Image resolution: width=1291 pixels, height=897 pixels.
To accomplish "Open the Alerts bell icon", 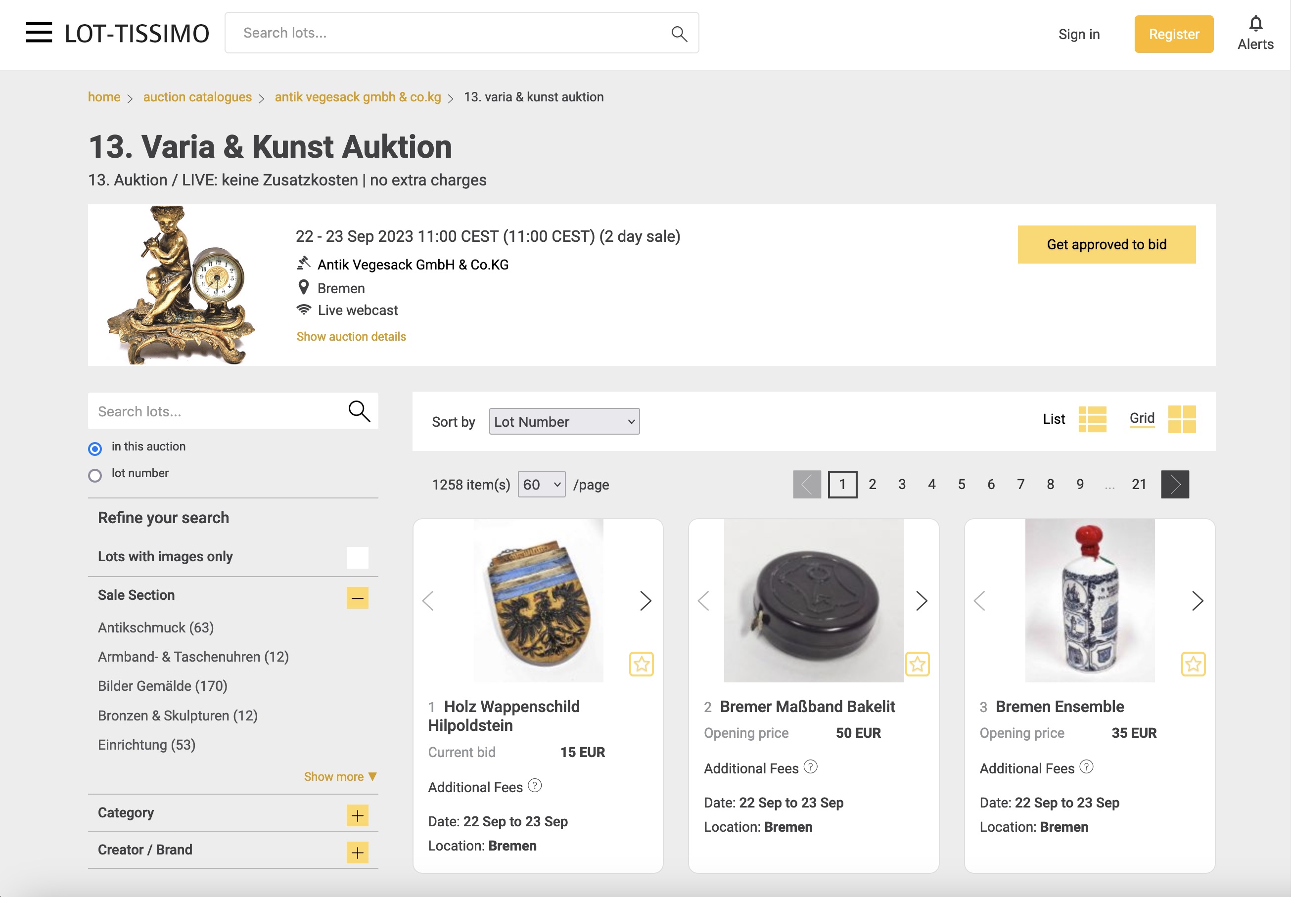I will (1255, 24).
